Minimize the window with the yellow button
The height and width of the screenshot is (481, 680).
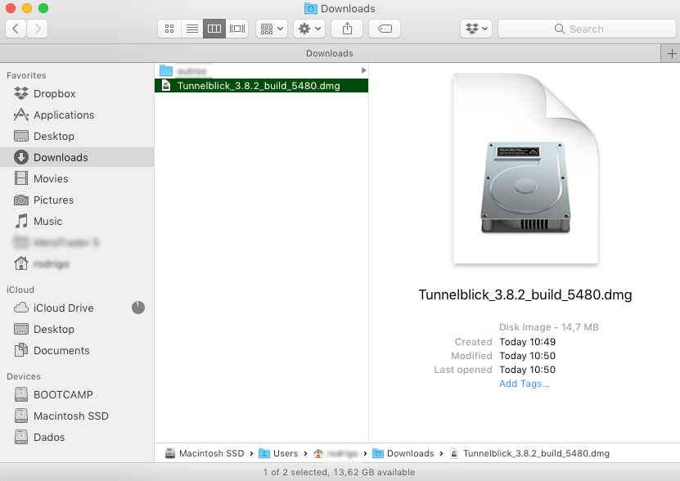pyautogui.click(x=27, y=8)
